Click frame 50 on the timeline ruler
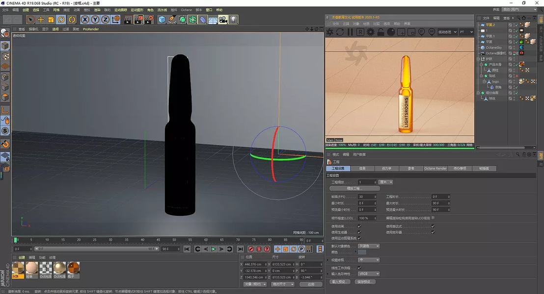The height and width of the screenshot is (294, 544). point(174,240)
